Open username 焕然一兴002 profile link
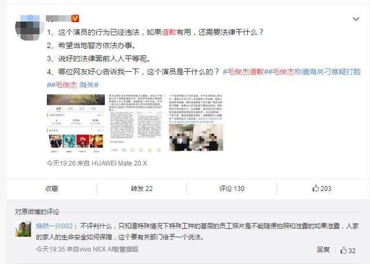 click(x=54, y=226)
